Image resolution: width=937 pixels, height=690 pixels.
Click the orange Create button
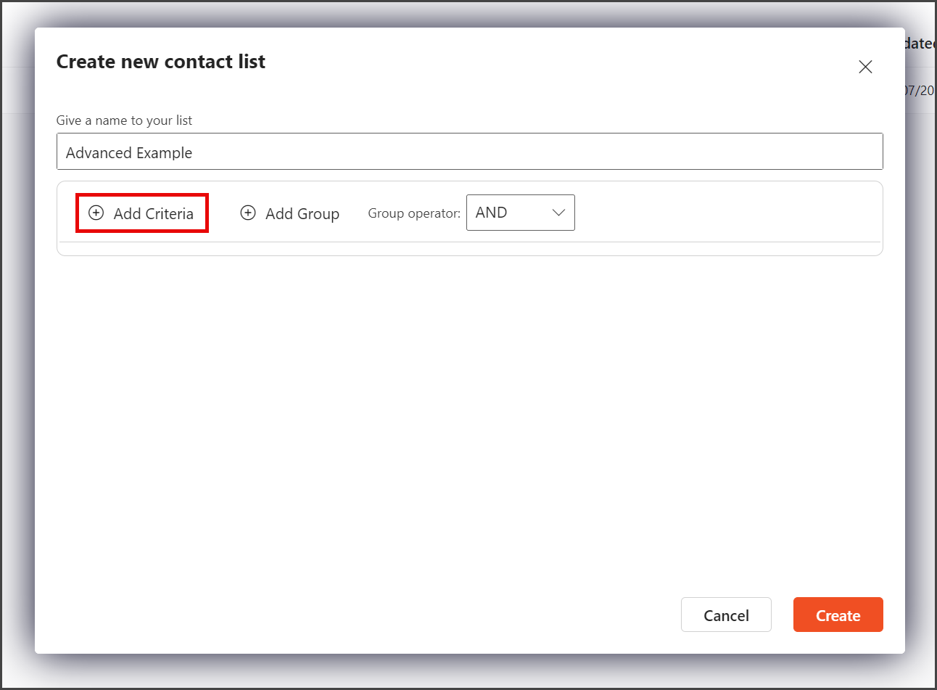click(x=838, y=615)
